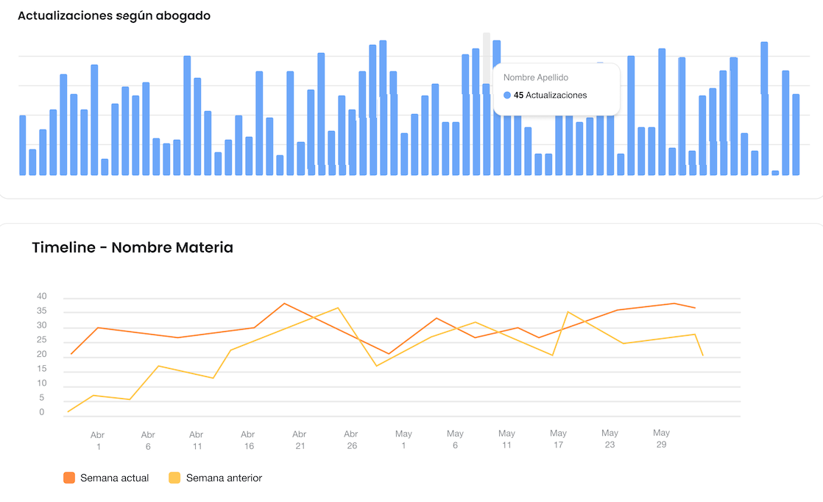Toggle the Semana actual legend entry
Image resolution: width=823 pixels, height=502 pixels.
coord(105,478)
